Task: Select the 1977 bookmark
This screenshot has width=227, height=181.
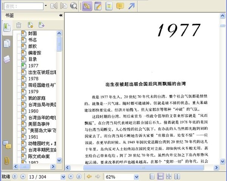Action: (x=33, y=66)
